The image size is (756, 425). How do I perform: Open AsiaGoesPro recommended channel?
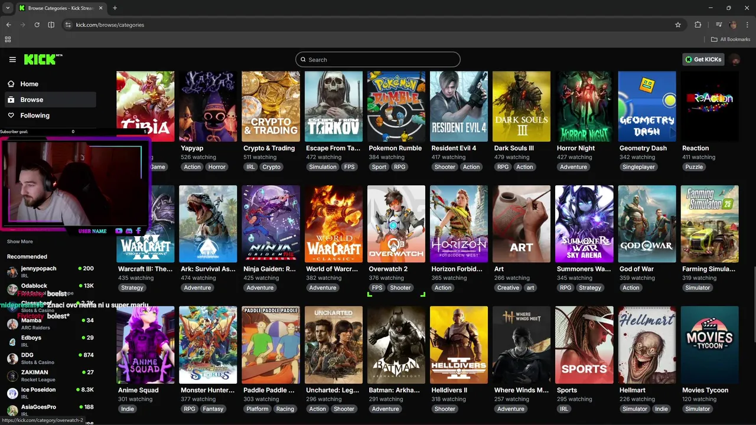point(50,410)
